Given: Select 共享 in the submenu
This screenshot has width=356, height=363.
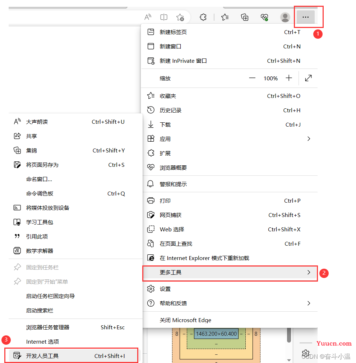Looking at the screenshot, I should click(75, 136).
